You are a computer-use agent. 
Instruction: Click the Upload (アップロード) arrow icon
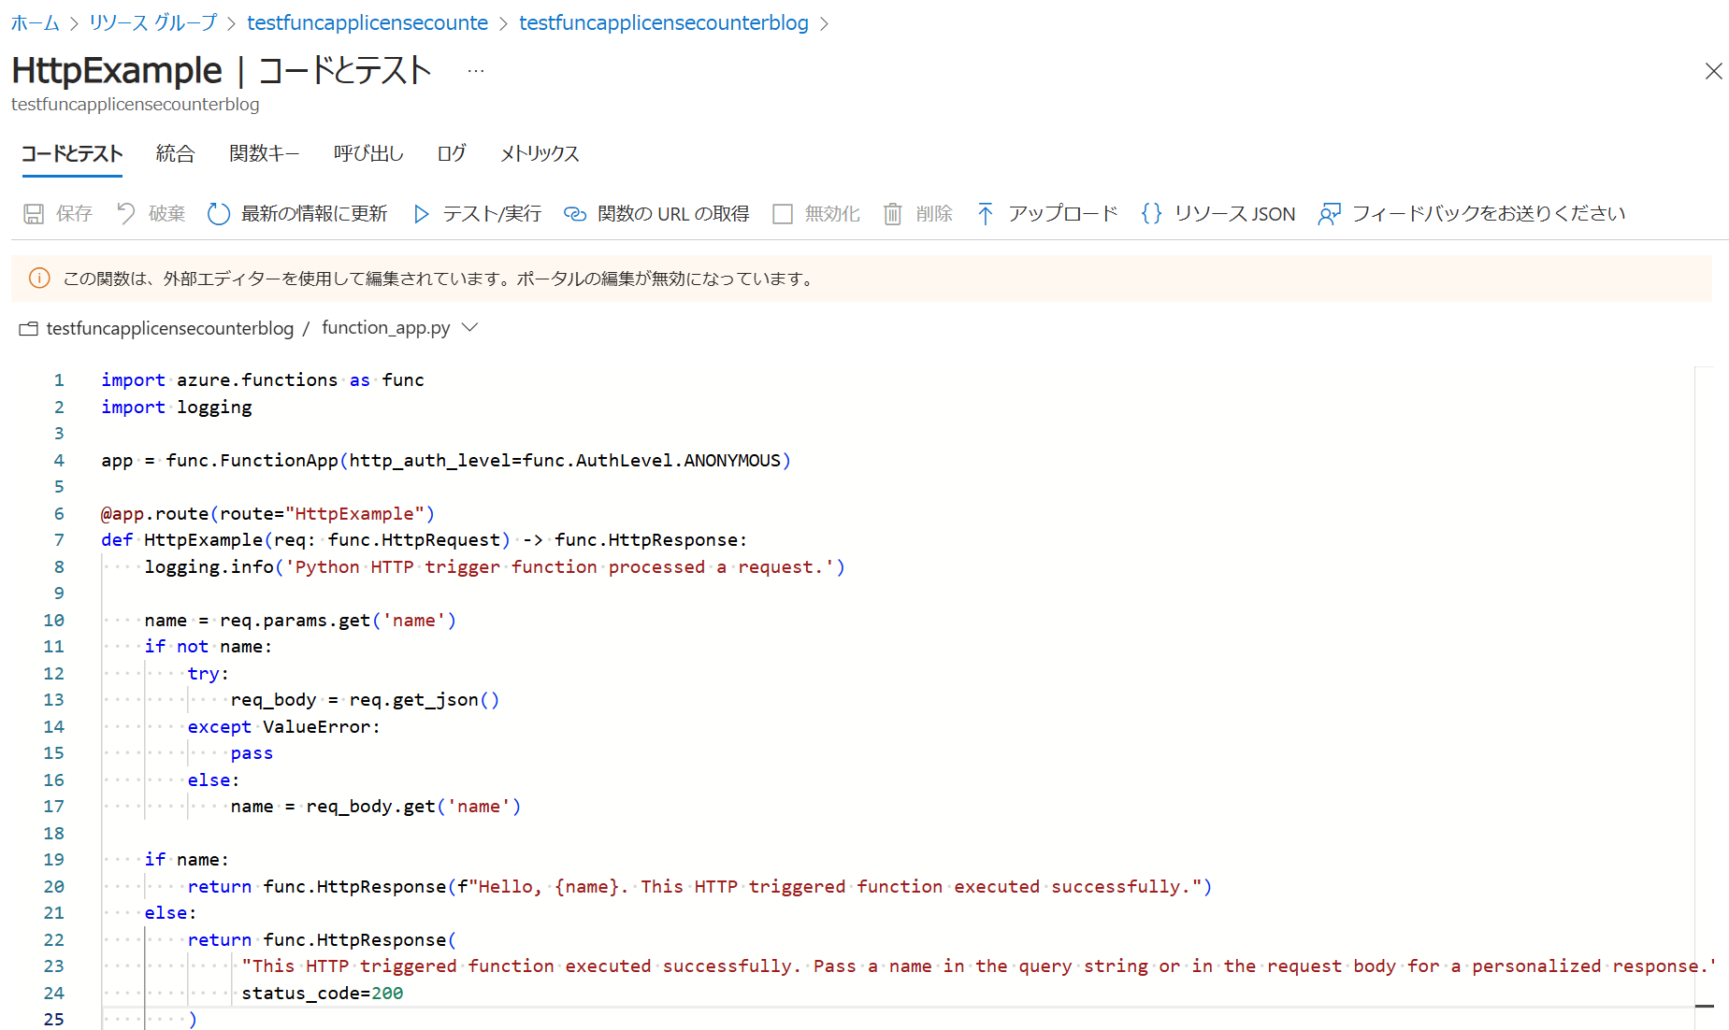click(x=985, y=214)
